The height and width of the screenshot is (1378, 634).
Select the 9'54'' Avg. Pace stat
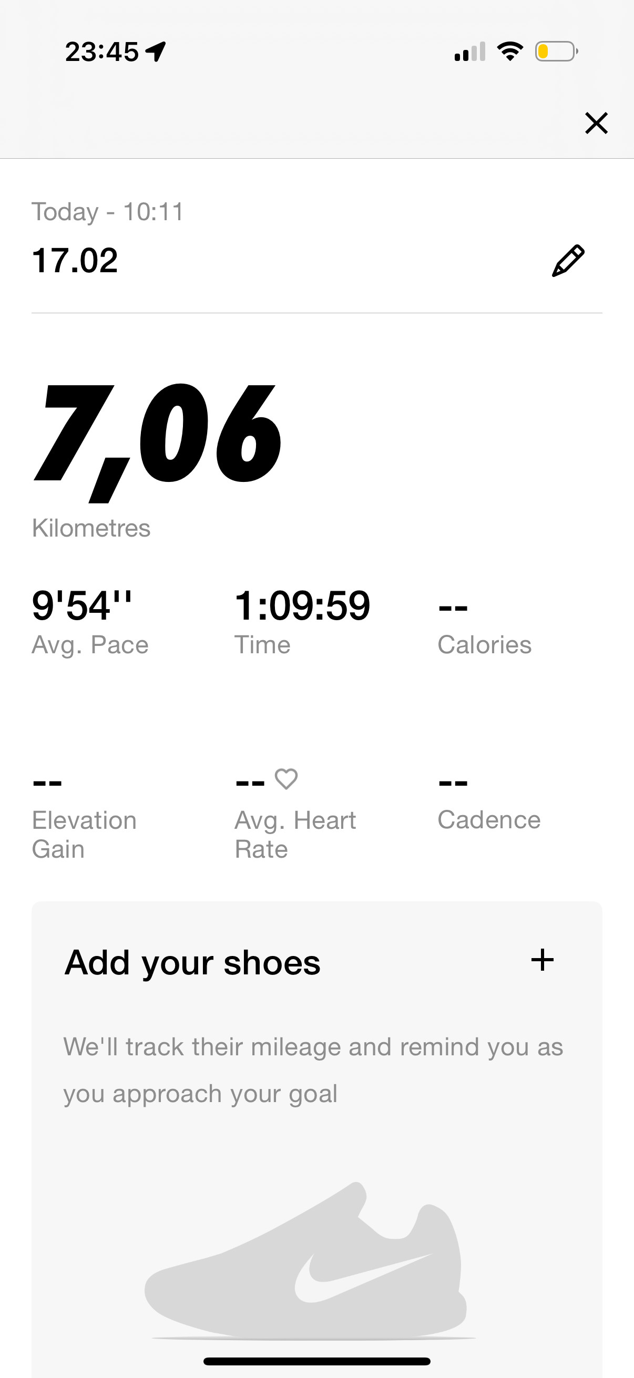(x=90, y=622)
